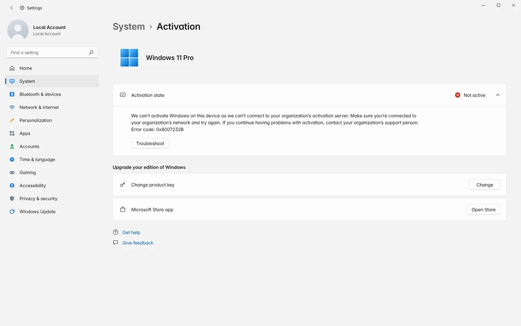Select System in the sidebar
Screen dimensions: 521x326
click(52, 81)
